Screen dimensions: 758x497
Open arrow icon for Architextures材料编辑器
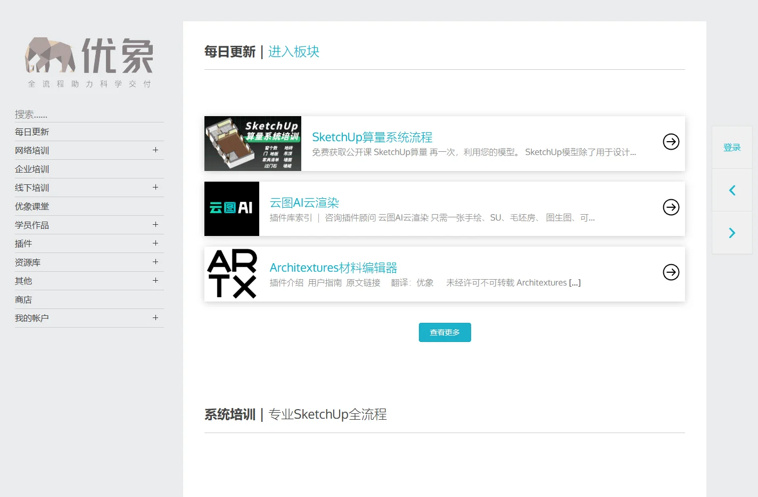click(x=671, y=272)
